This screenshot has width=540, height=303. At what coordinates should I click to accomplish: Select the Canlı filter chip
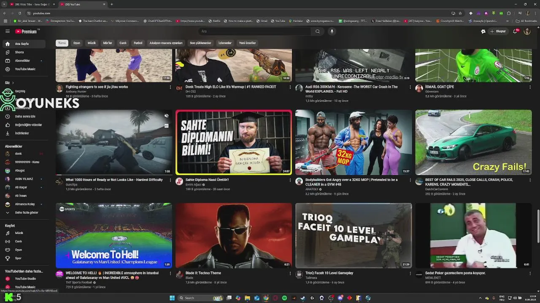click(123, 43)
